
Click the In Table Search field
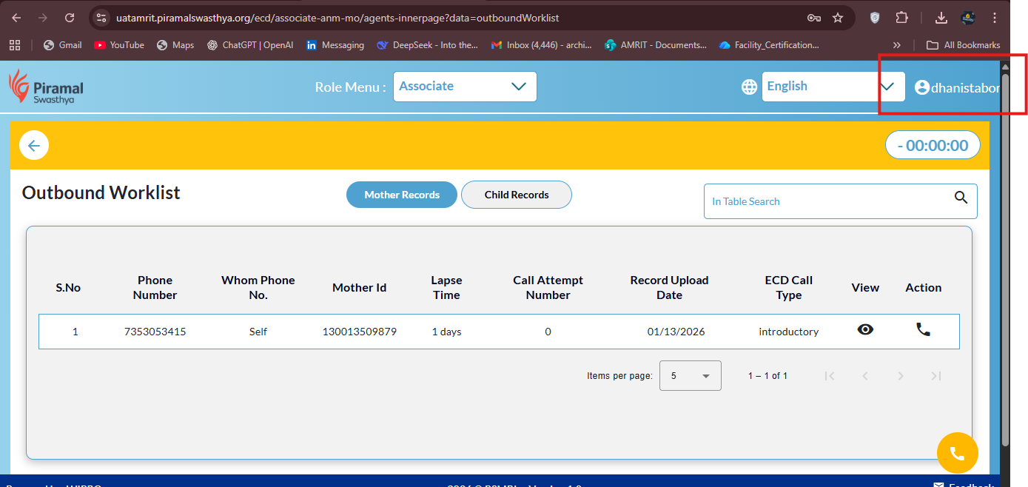(x=829, y=201)
